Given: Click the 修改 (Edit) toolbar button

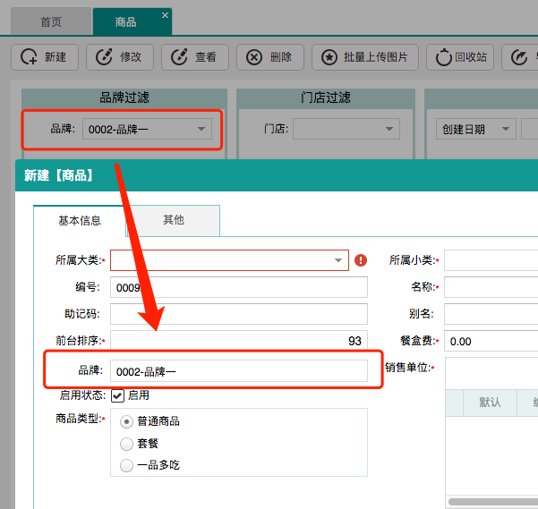Looking at the screenshot, I should pos(120,57).
